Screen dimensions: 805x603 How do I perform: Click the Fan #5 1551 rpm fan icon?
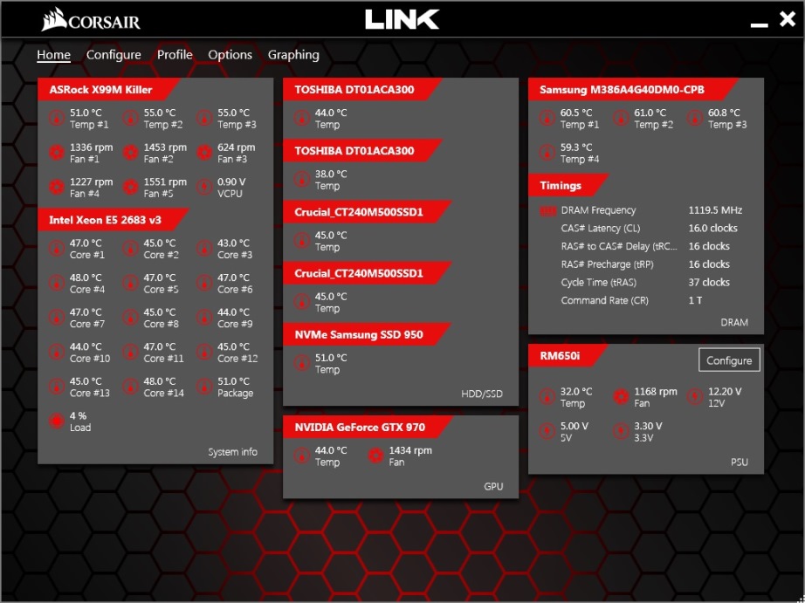coord(130,188)
